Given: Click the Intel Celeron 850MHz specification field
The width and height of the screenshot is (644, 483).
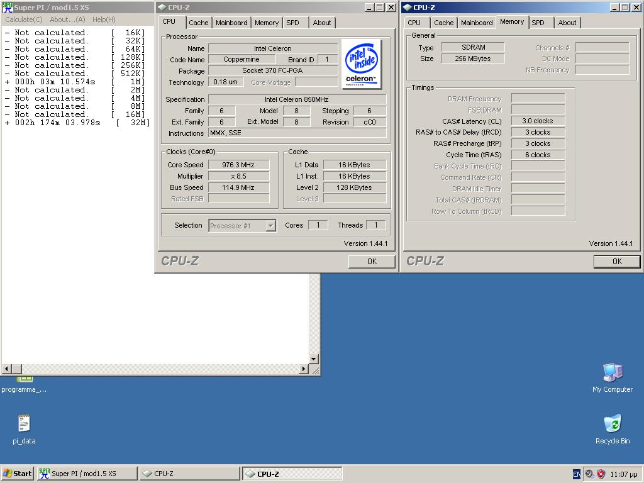Looking at the screenshot, I should [297, 99].
